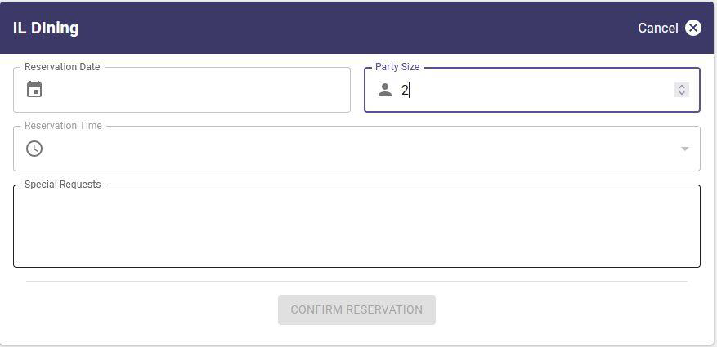Click the Special Requests field label

click(63, 185)
